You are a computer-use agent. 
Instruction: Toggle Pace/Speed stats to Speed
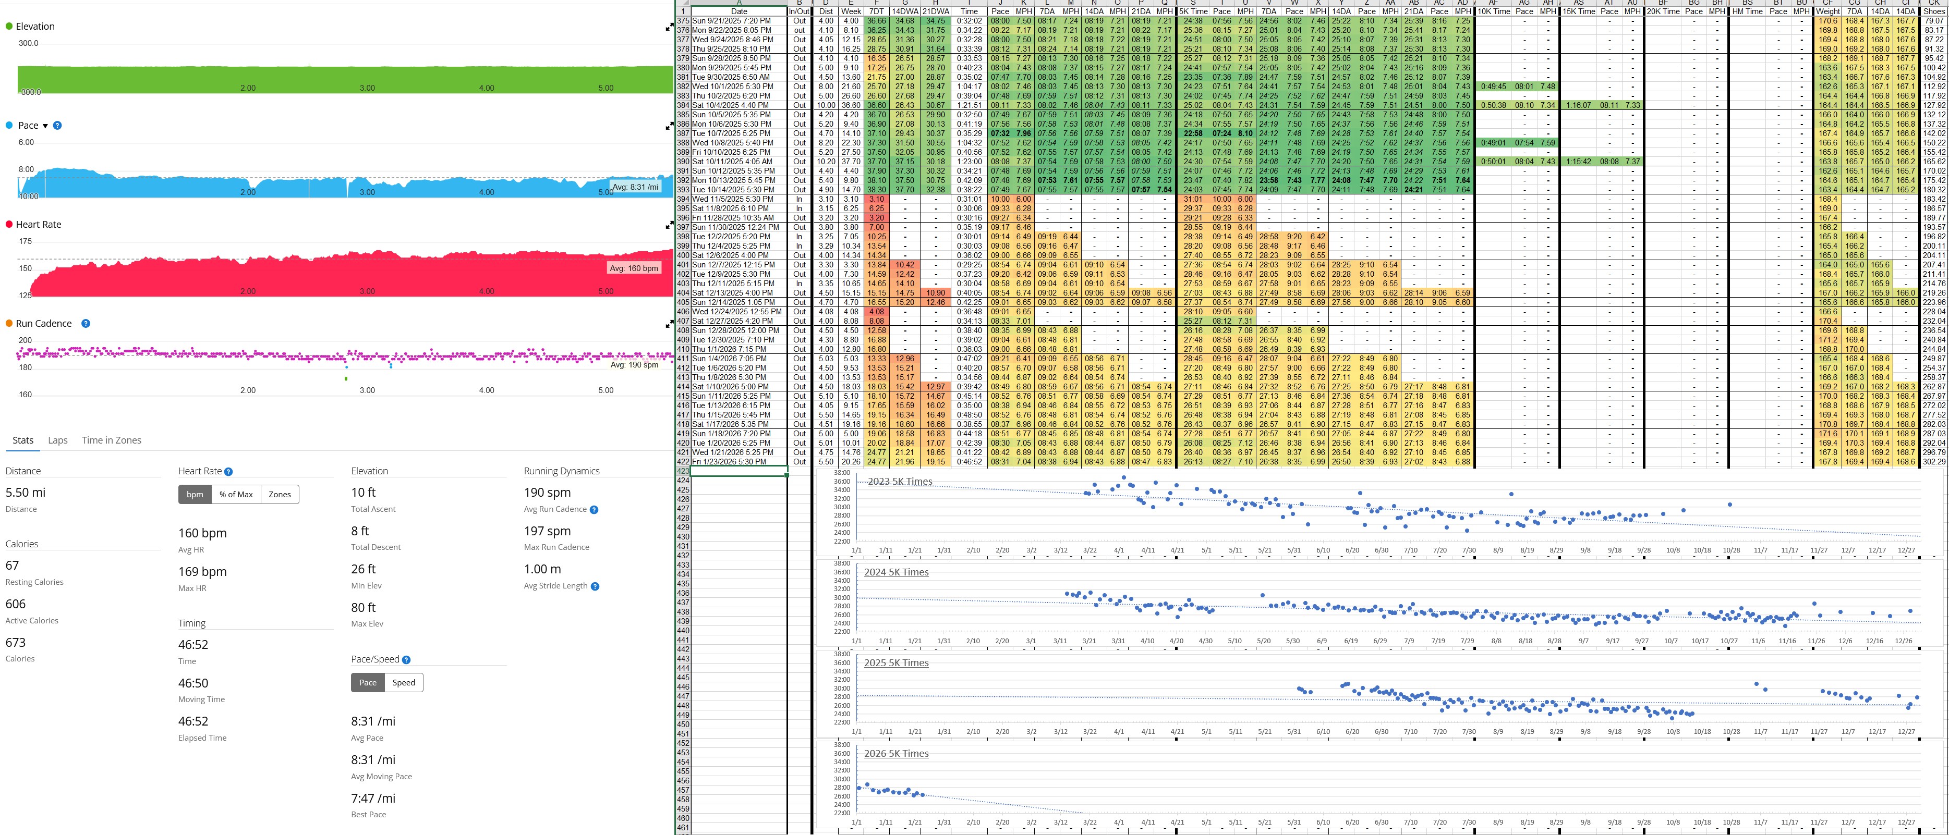403,683
